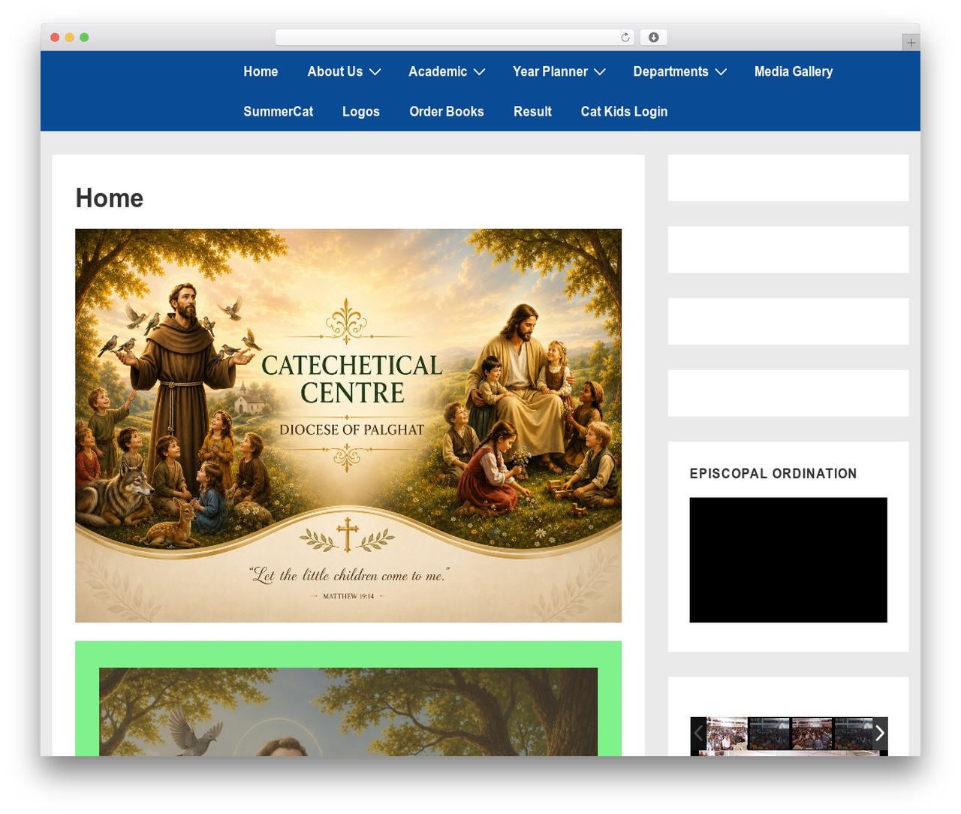Expand the Departments dropdown chevron
This screenshot has width=961, height=814.
(721, 72)
